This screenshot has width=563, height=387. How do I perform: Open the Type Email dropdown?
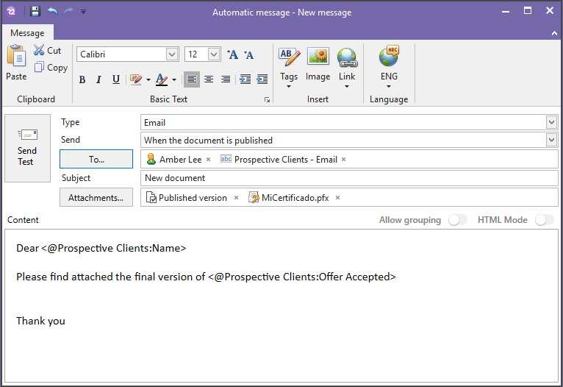pyautogui.click(x=551, y=123)
